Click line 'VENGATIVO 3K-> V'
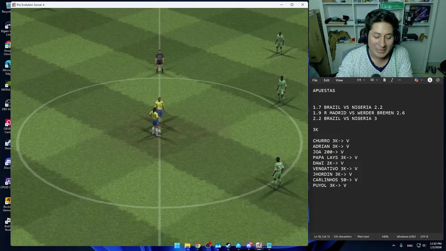This screenshot has width=446, height=251. [x=335, y=169]
